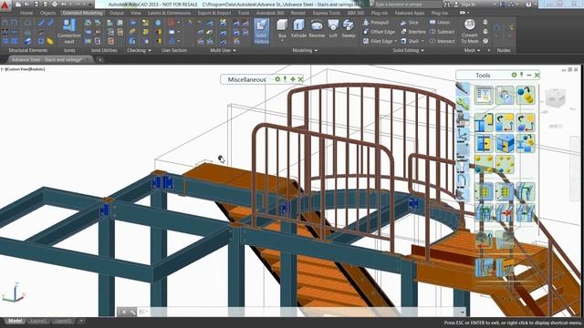Click the Undo arrow in quick access toolbar
This screenshot has height=328, width=584.
64,4
